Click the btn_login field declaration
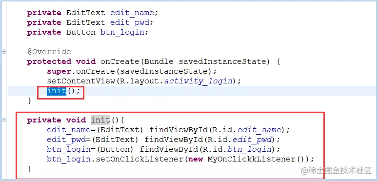 [x=122, y=32]
